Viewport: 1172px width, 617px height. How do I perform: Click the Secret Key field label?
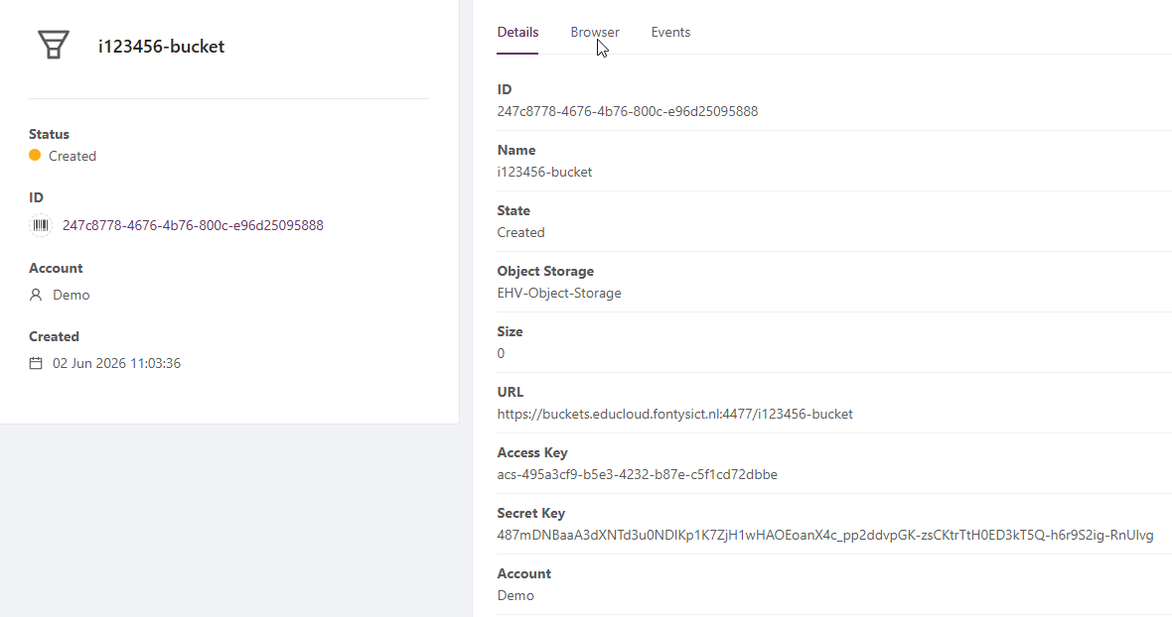click(530, 513)
